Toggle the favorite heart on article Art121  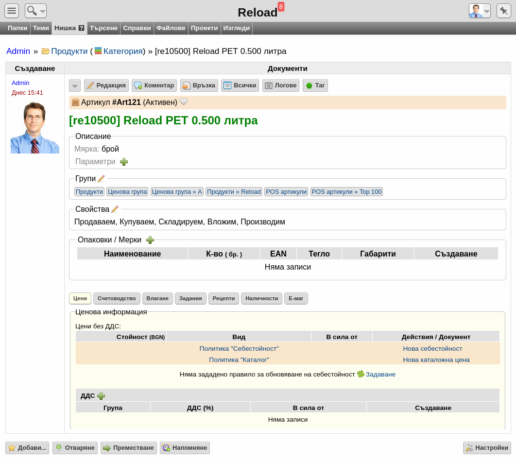184,102
